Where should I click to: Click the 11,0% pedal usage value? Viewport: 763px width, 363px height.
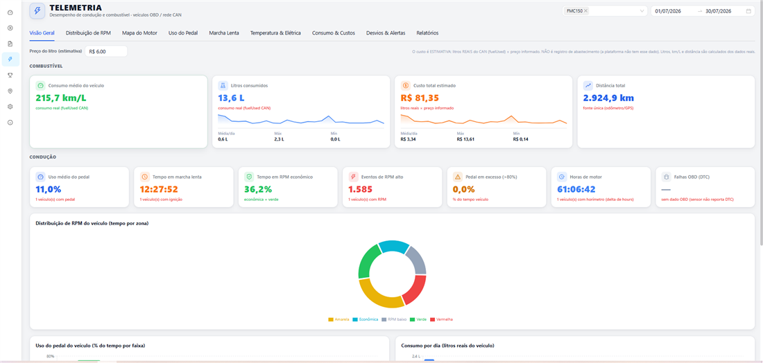click(x=49, y=189)
